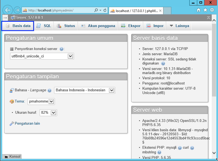Click the Server: 127.0.0.1 breadcrumb link

[29, 18]
